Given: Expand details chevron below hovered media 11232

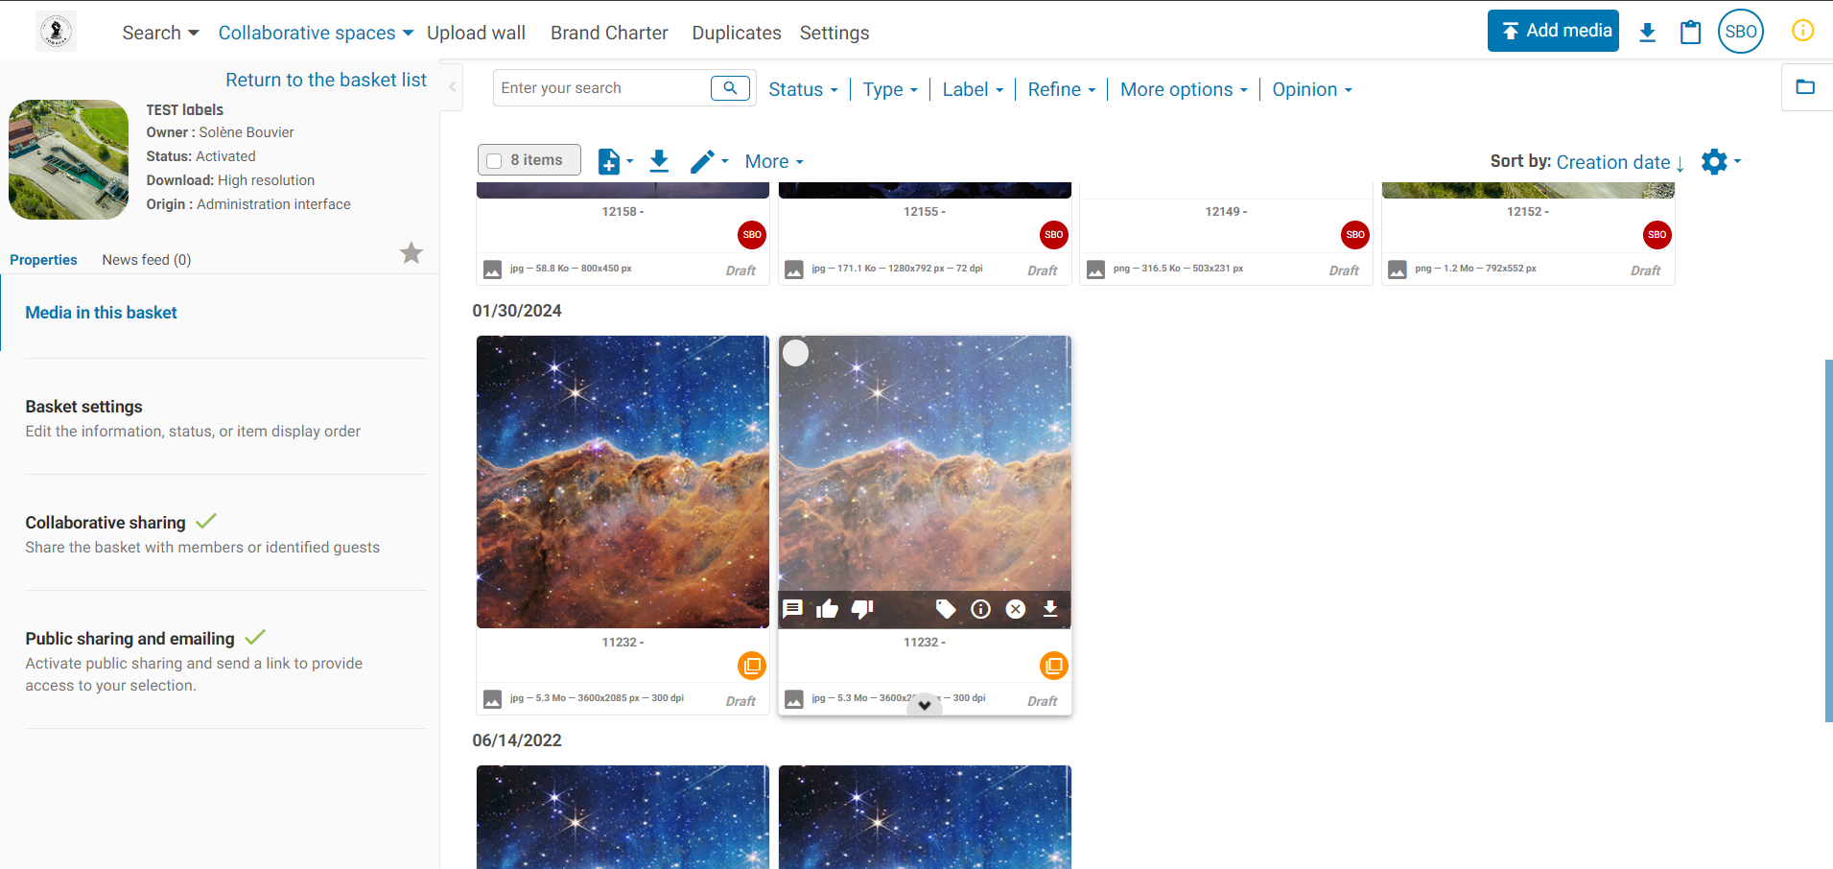Looking at the screenshot, I should coord(925,705).
